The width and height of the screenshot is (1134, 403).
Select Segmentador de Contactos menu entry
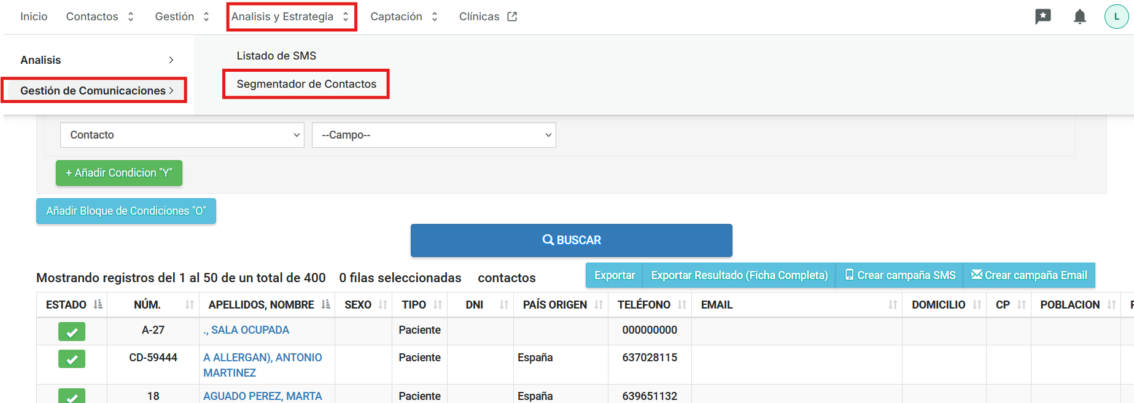(306, 84)
